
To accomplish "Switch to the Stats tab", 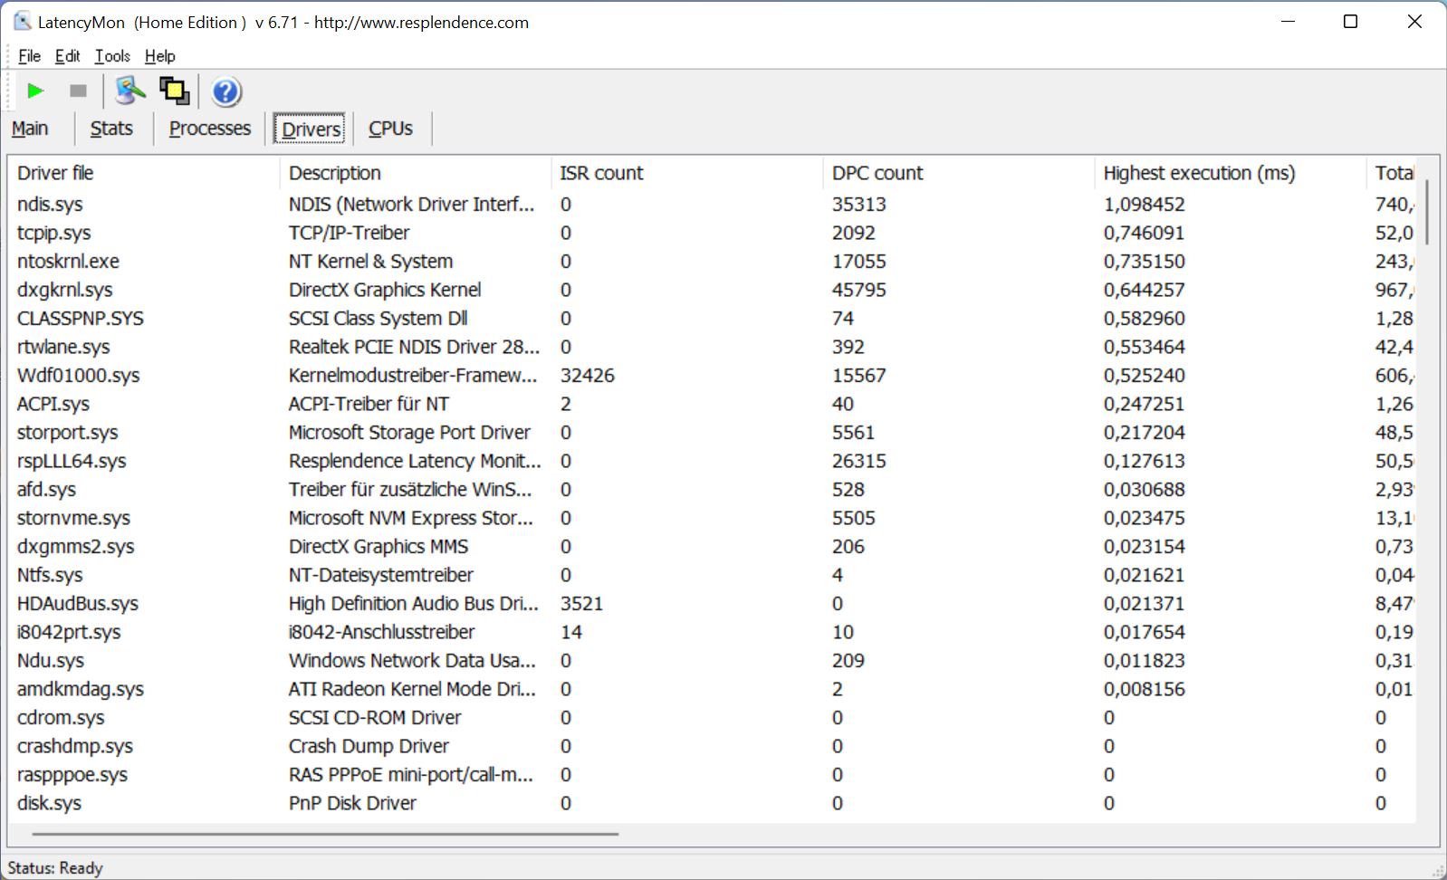I will [x=111, y=129].
